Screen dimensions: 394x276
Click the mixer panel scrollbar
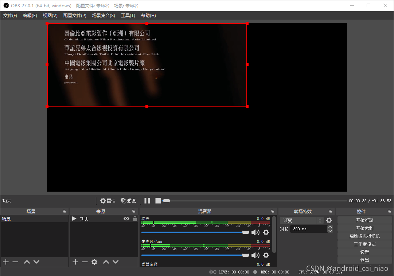(x=274, y=235)
